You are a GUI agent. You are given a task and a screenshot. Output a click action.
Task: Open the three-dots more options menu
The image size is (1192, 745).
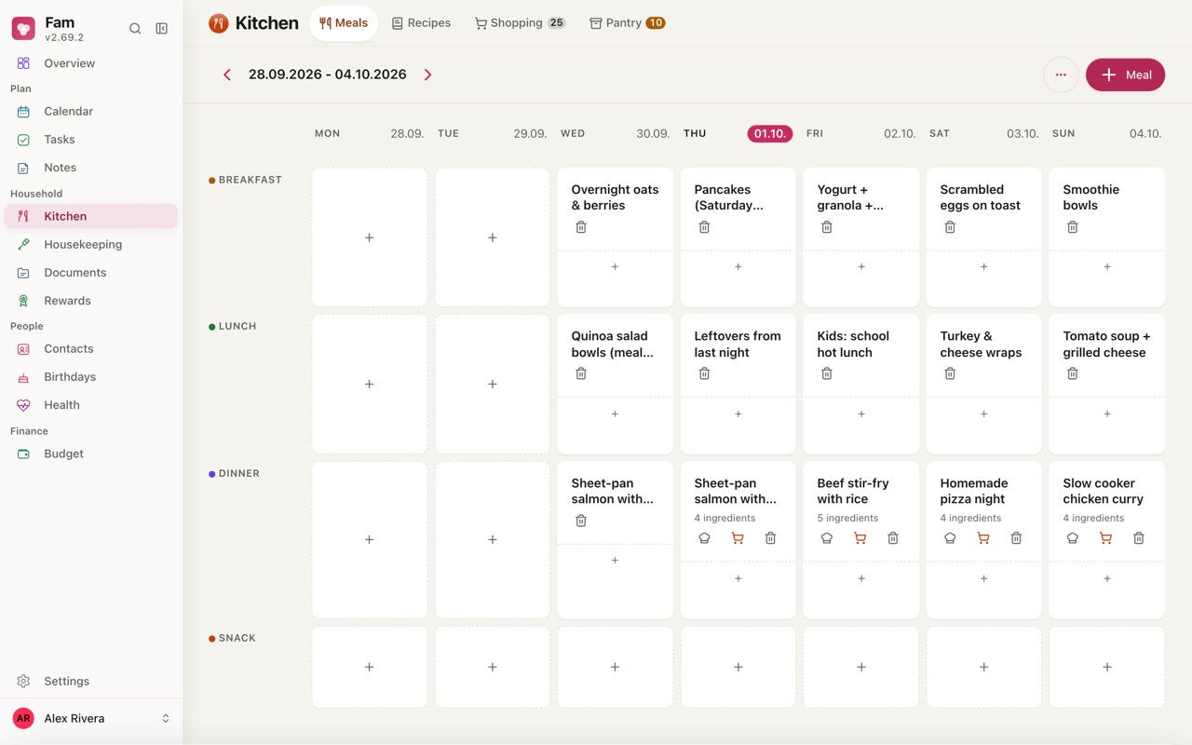(1061, 74)
